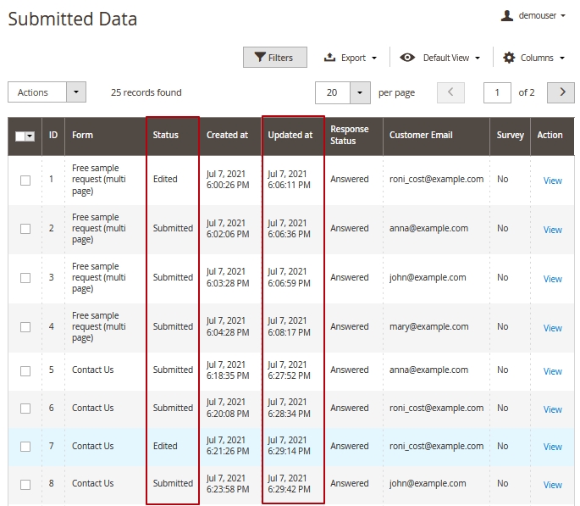Click the previous page arrow
Viewport: 580px width, 506px height.
coord(450,92)
